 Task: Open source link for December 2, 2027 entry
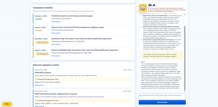point(56,44)
